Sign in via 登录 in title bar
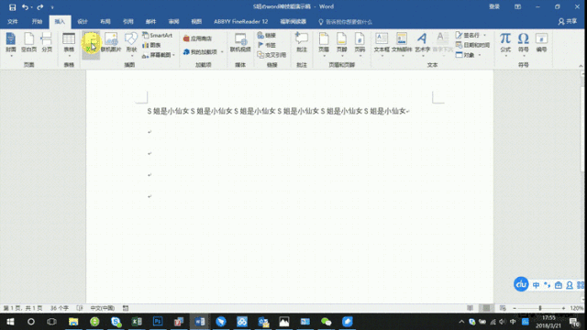This screenshot has height=330, width=587. pos(494,6)
